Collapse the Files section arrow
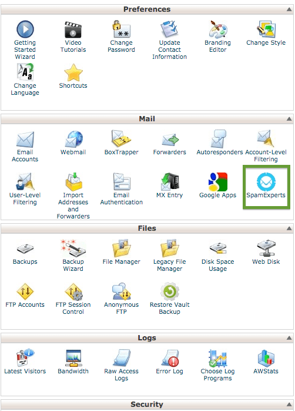 289,228
